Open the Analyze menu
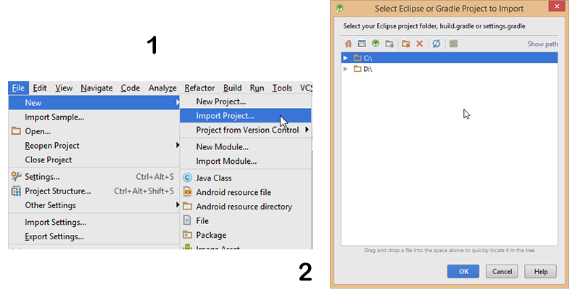 [x=162, y=88]
